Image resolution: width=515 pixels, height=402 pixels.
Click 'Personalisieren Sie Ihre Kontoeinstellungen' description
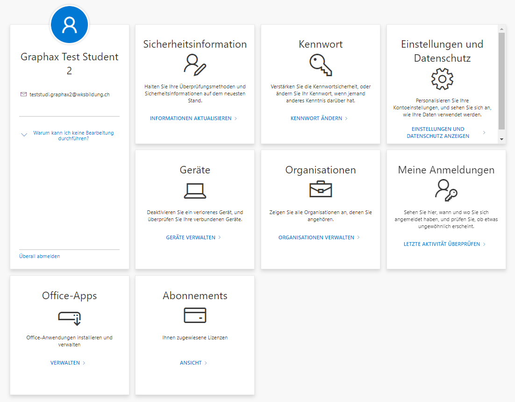(x=442, y=108)
